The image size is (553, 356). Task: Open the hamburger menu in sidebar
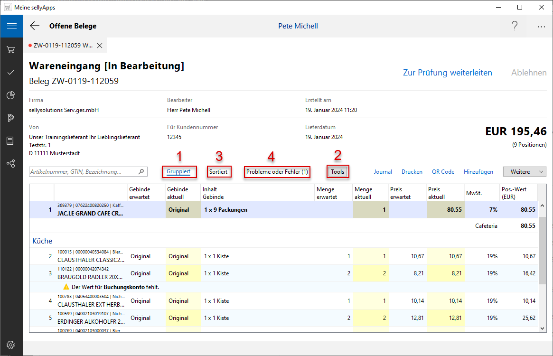point(11,26)
